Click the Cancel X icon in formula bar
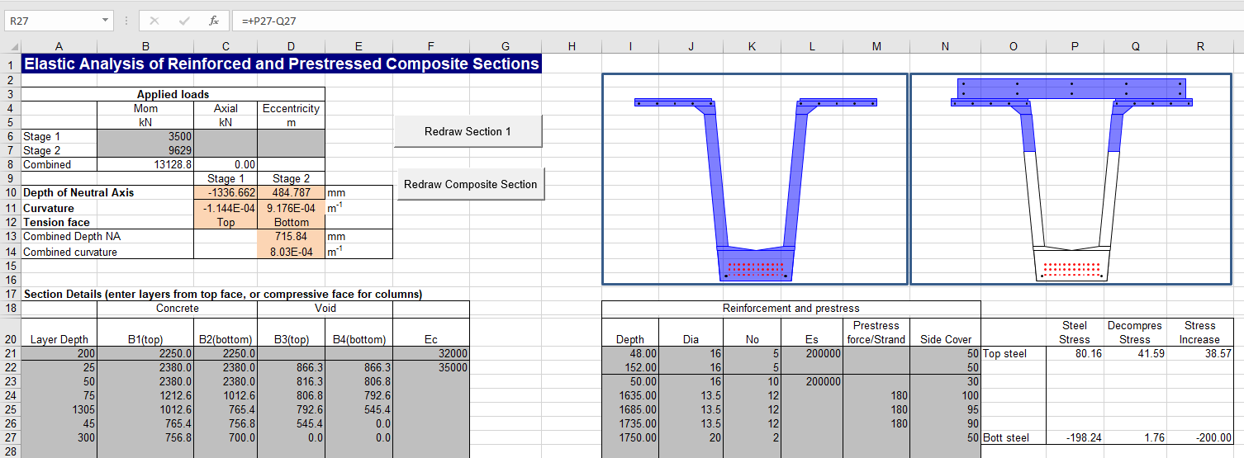 (154, 21)
